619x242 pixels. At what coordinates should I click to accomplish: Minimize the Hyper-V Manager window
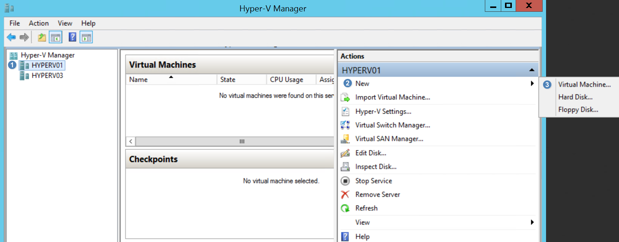[x=493, y=6]
